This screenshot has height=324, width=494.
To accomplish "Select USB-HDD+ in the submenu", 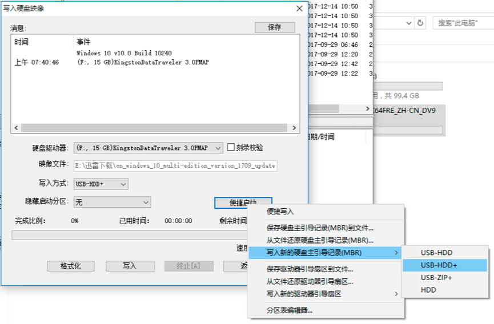I will pyautogui.click(x=445, y=265).
